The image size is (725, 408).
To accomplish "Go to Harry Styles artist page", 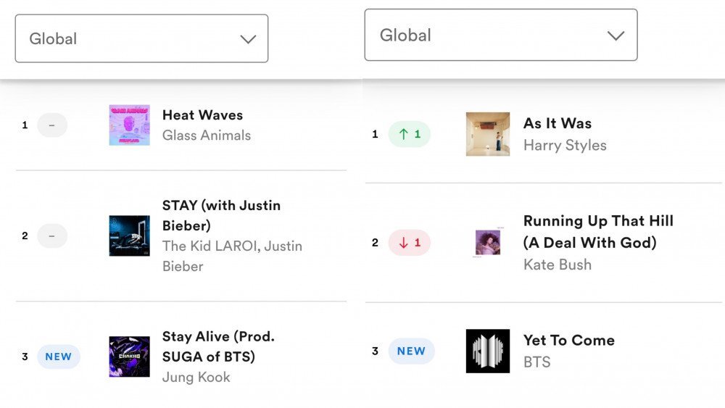I will pos(565,145).
